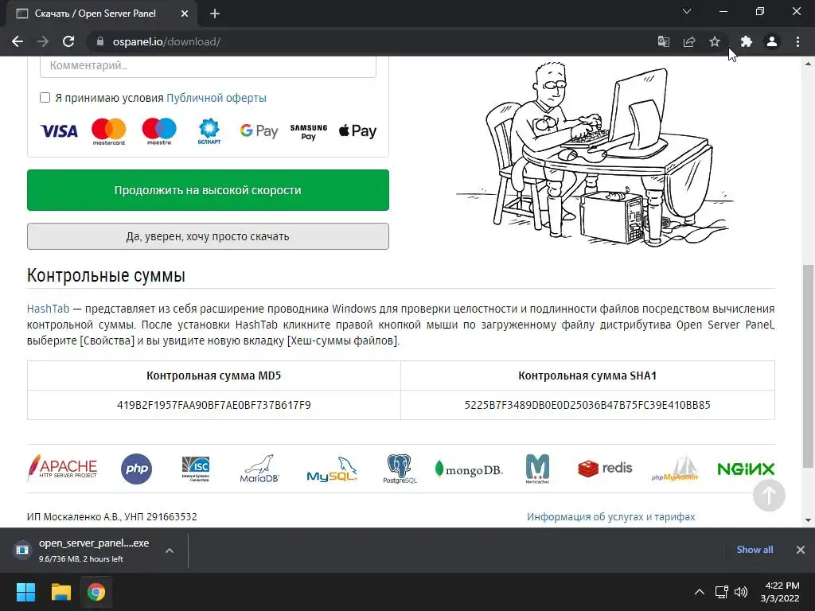The height and width of the screenshot is (611, 815).
Task: Click the PostgreSQL elephant logo
Action: (x=400, y=469)
